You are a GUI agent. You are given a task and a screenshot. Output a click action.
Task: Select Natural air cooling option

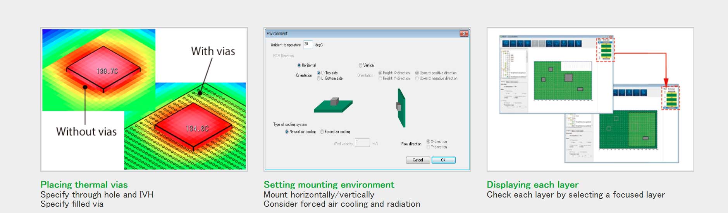[287, 132]
